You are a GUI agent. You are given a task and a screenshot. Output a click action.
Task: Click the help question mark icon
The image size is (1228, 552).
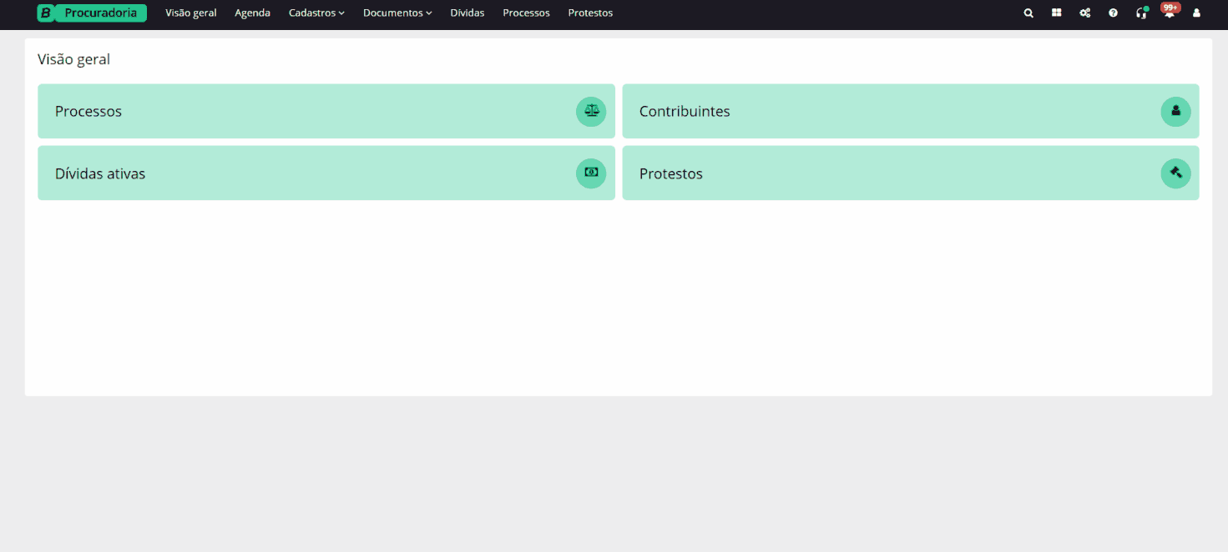1113,13
